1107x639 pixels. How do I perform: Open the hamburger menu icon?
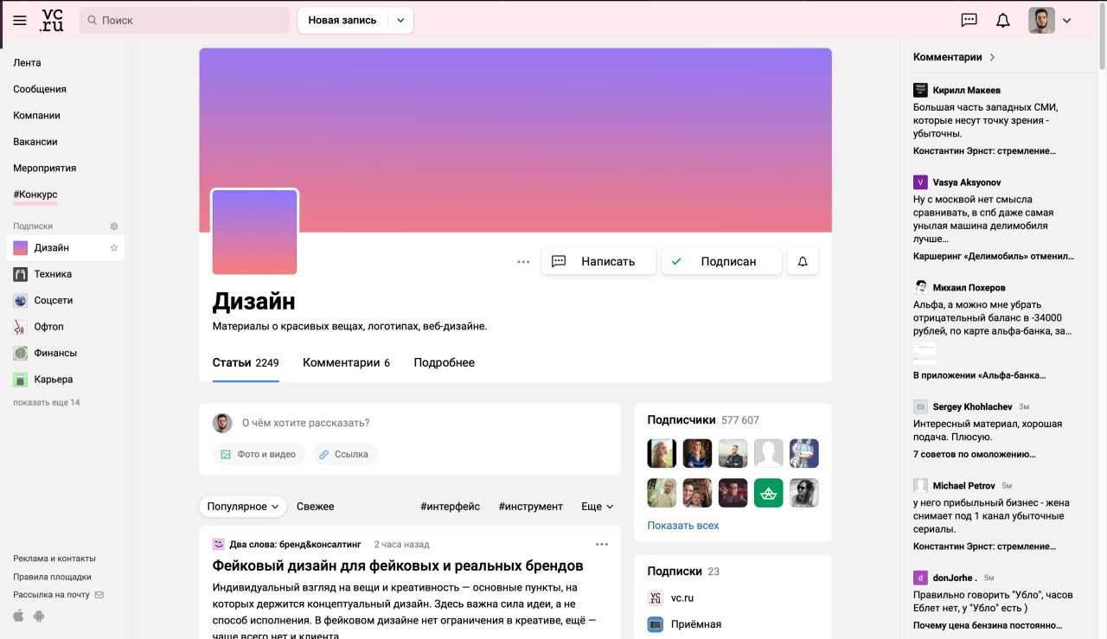(x=20, y=21)
